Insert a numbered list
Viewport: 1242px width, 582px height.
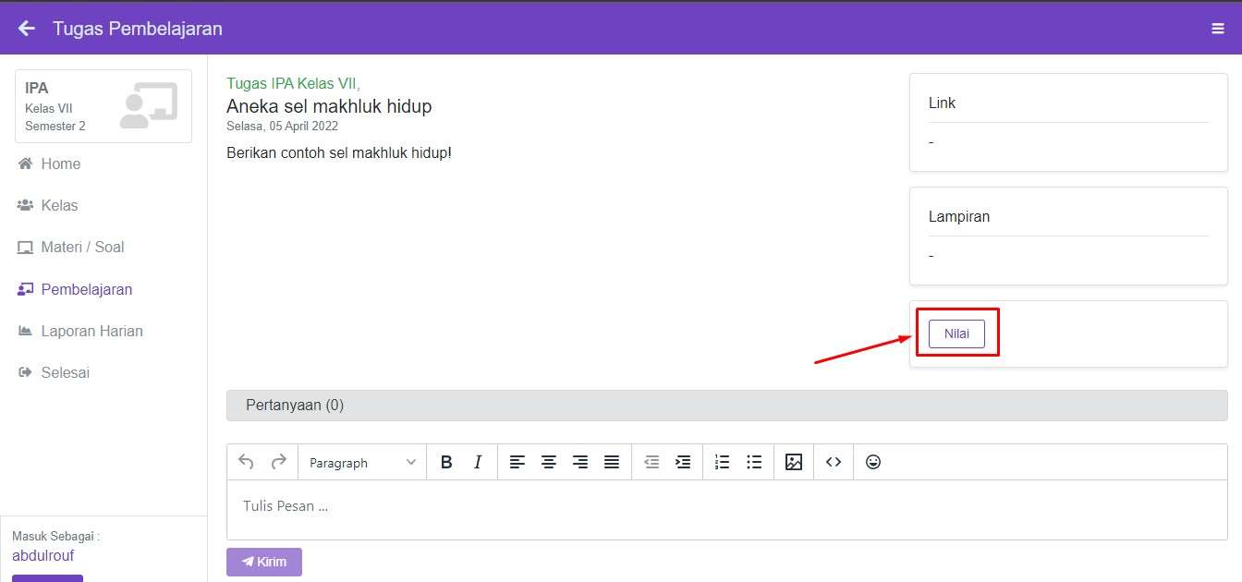click(x=723, y=462)
